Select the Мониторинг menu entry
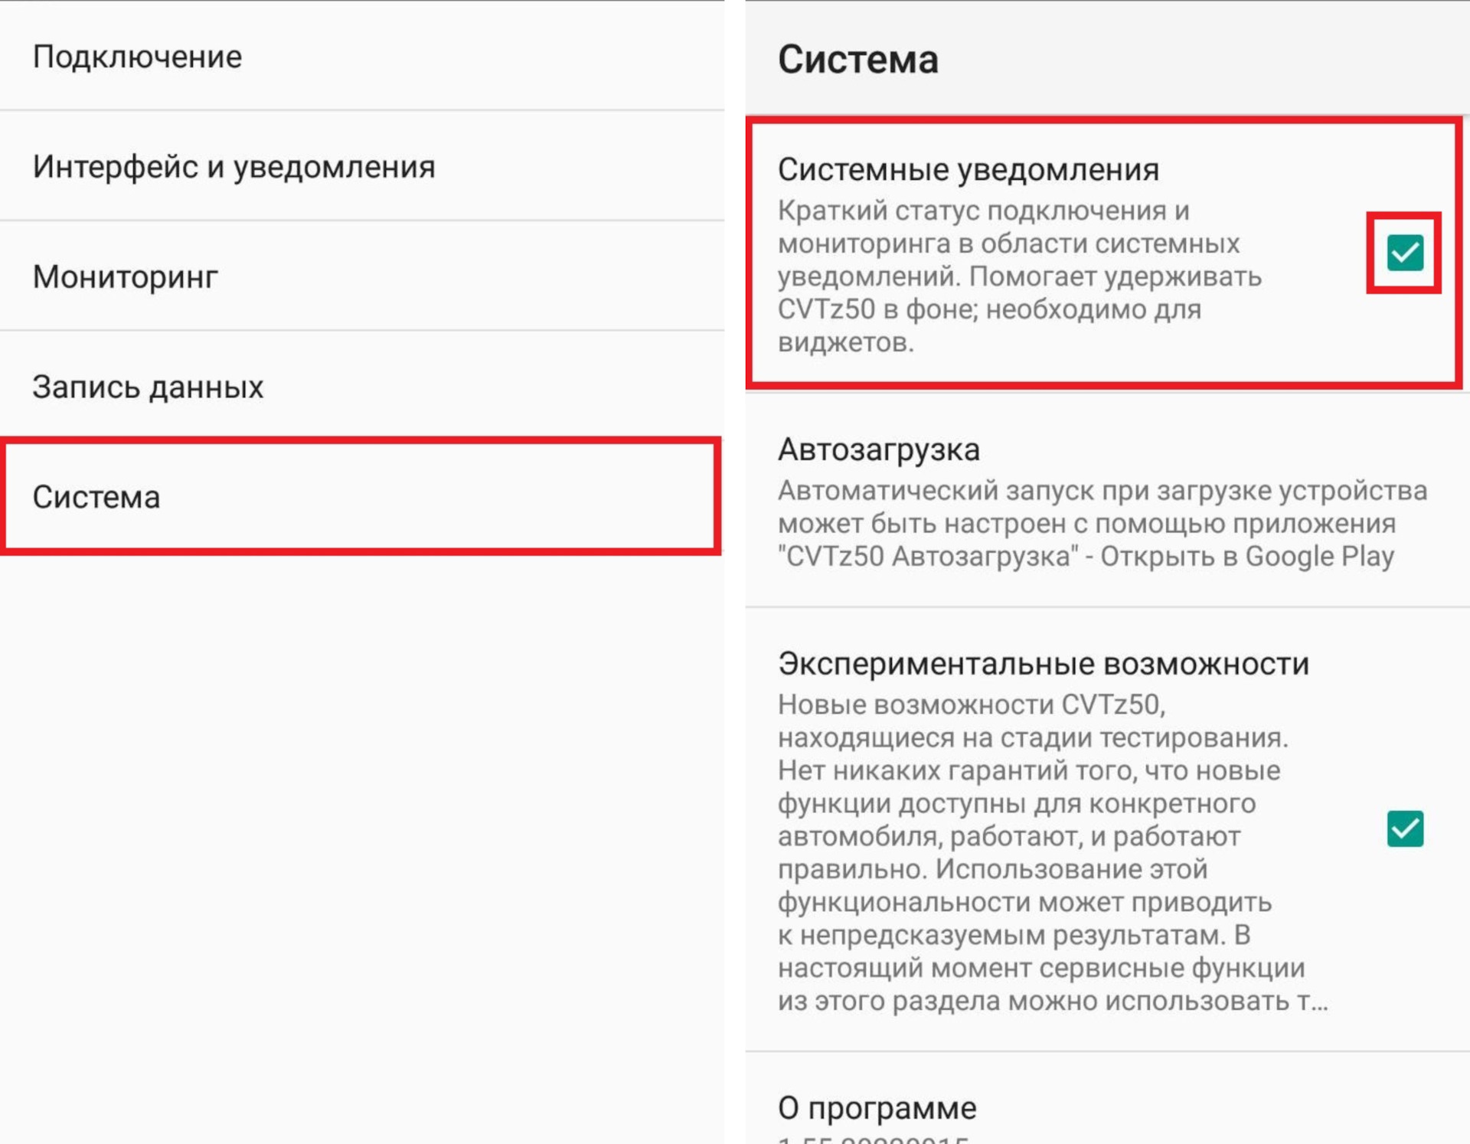 (126, 277)
